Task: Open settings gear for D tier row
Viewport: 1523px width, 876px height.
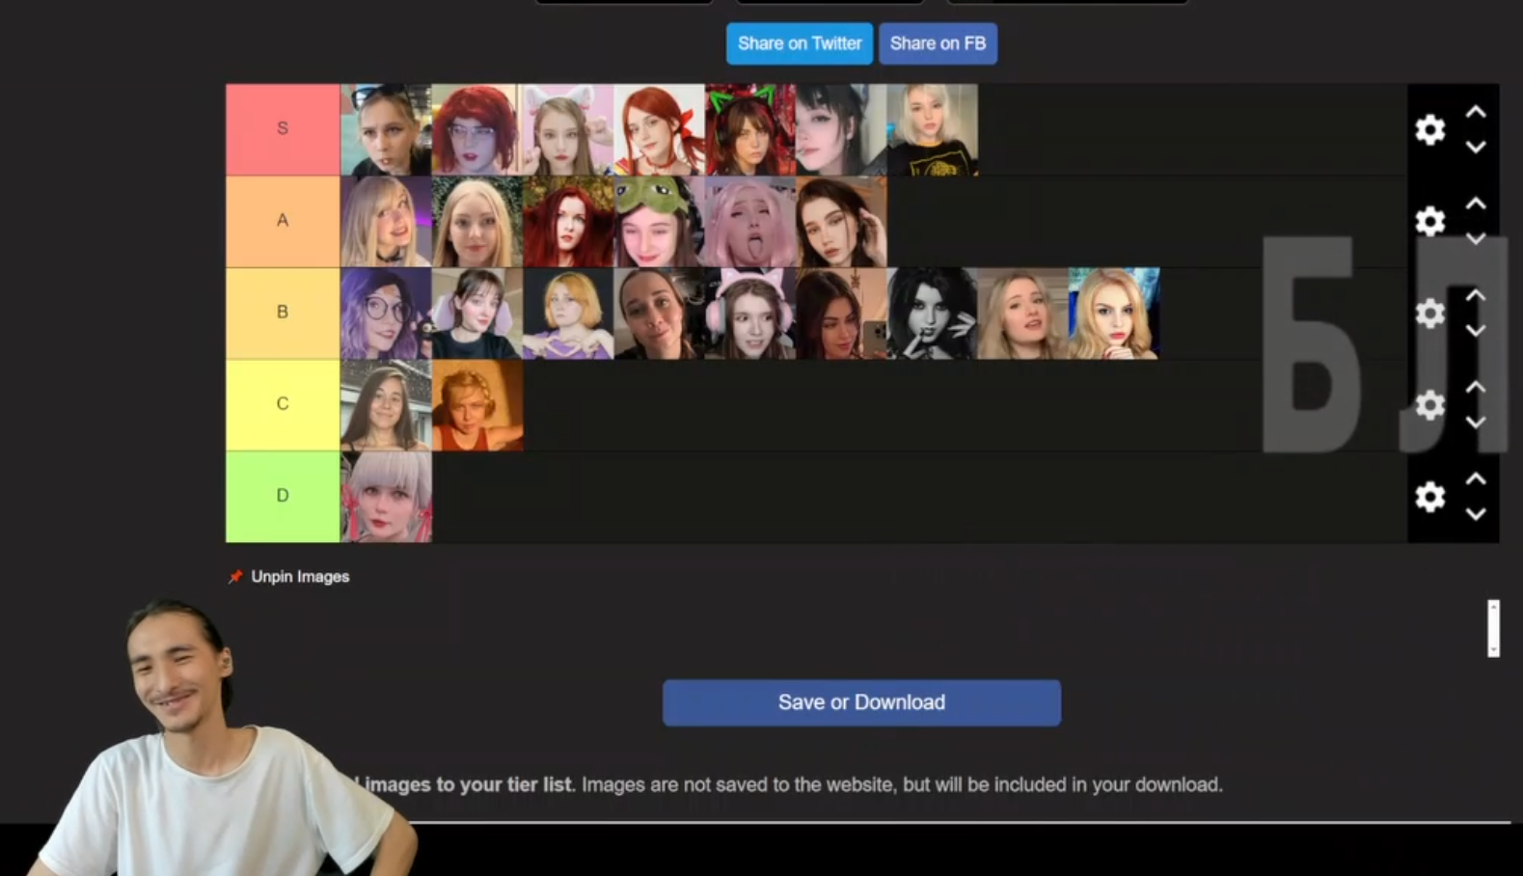Action: (x=1429, y=496)
